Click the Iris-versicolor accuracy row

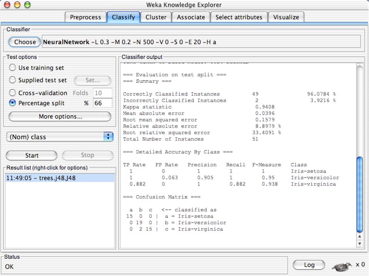pos(234,177)
